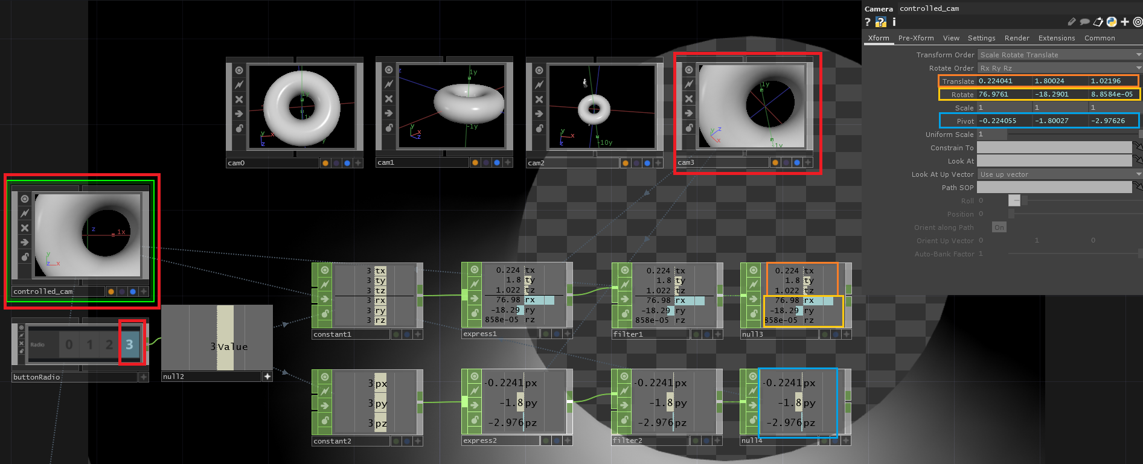Open the Transform Order dropdown
Image resolution: width=1143 pixels, height=464 pixels.
[1060, 55]
